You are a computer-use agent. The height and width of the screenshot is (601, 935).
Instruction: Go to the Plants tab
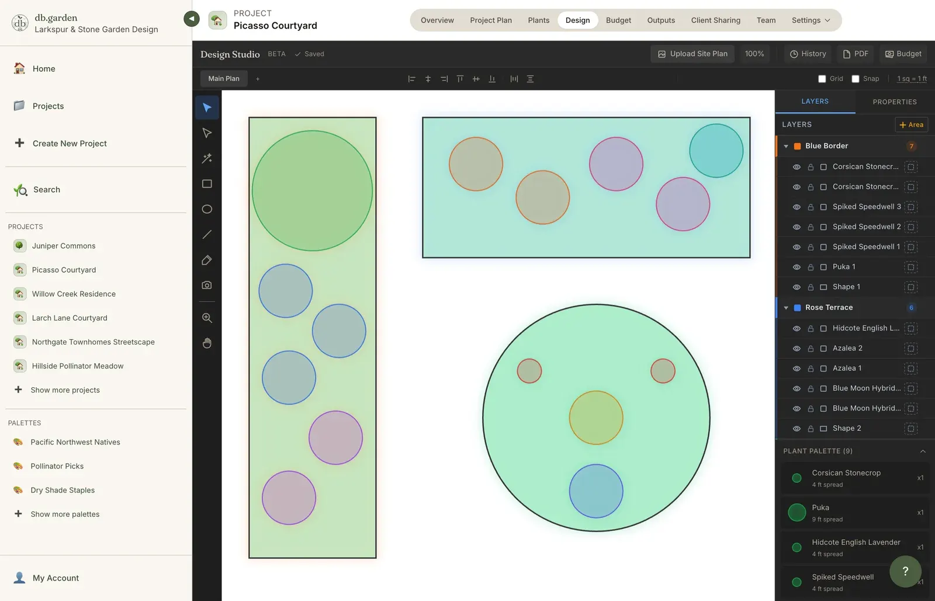click(539, 20)
